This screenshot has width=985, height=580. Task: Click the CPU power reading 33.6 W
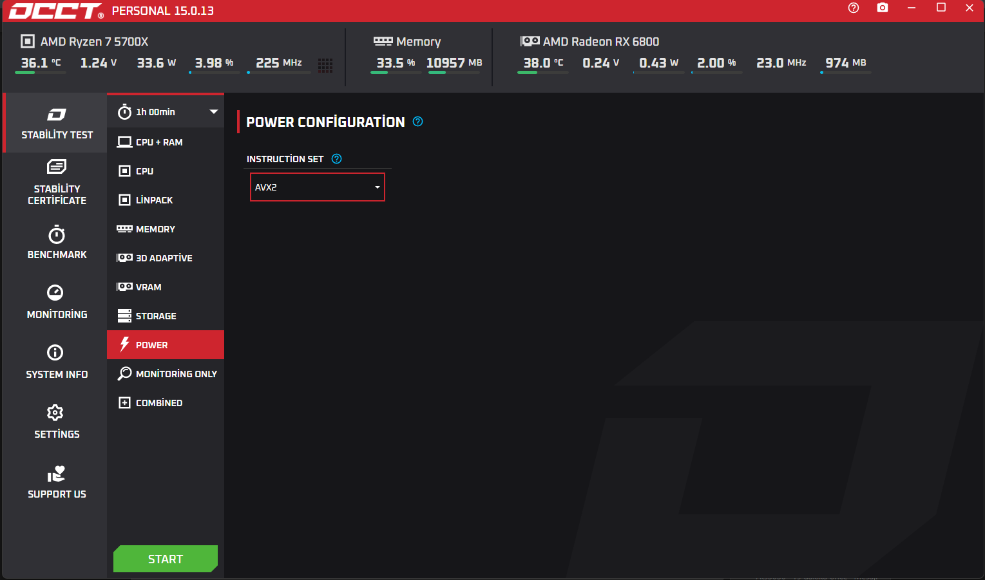tap(157, 63)
